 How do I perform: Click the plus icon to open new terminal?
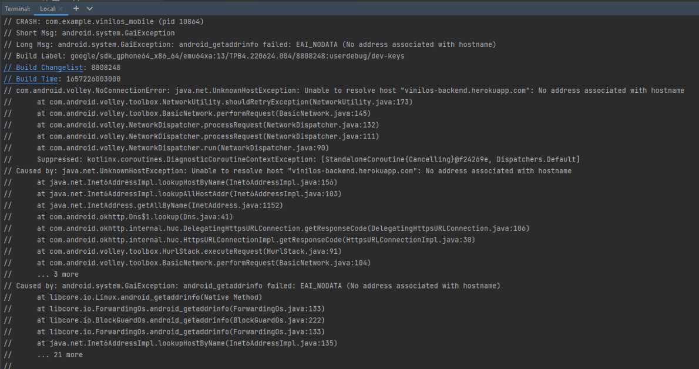(x=76, y=8)
